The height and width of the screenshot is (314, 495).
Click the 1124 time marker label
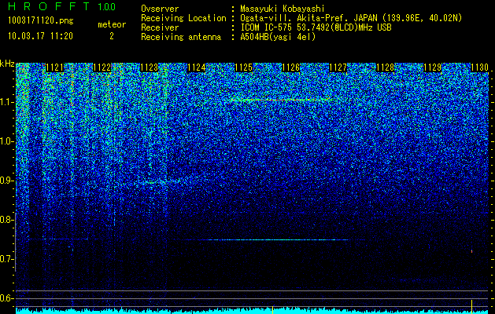[197, 68]
